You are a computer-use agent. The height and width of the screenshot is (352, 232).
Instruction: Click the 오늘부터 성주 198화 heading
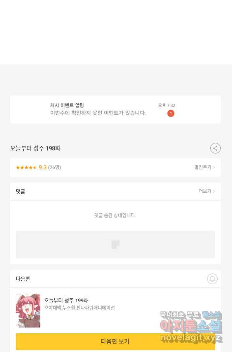(x=35, y=148)
